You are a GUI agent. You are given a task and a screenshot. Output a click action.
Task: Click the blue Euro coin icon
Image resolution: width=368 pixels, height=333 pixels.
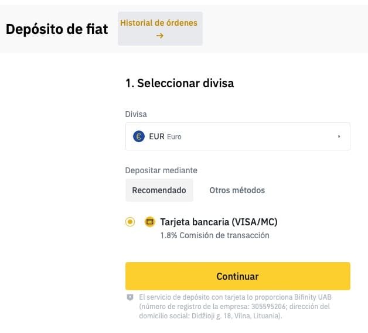coord(139,136)
